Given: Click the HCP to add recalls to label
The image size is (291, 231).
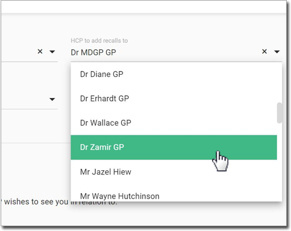Looking at the screenshot, I should click(x=99, y=40).
